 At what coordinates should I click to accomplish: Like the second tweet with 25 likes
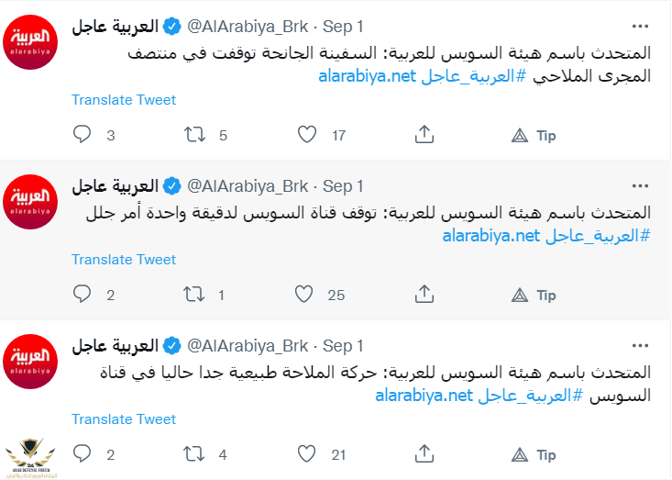click(303, 295)
